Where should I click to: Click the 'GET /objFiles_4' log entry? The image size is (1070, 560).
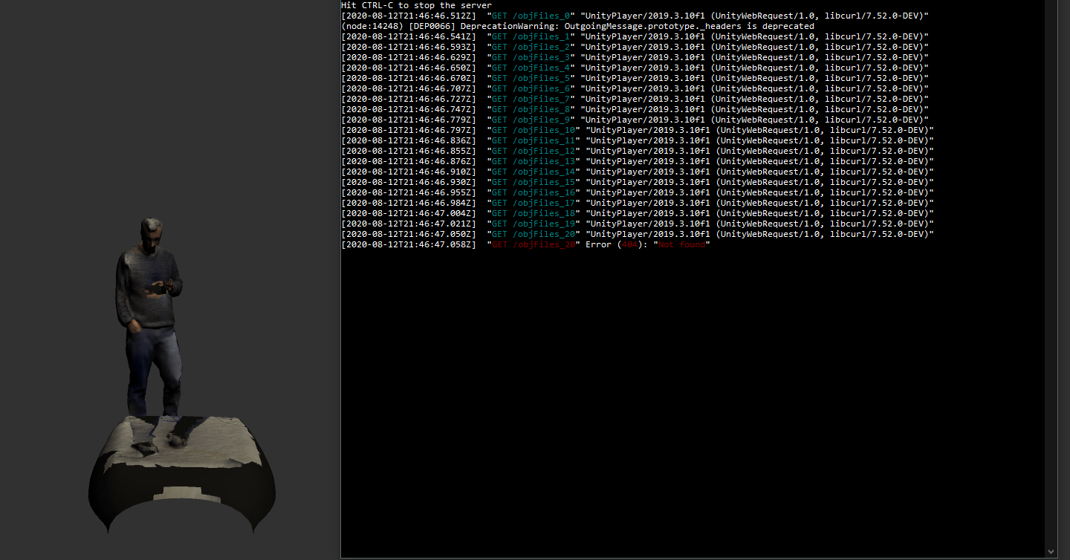click(531, 68)
